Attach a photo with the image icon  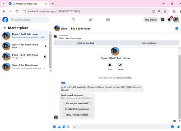click(x=59, y=127)
